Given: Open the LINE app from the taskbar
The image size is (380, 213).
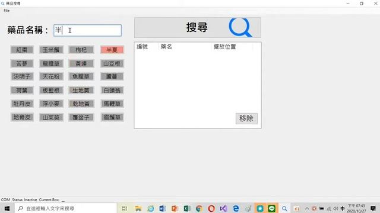Looking at the screenshot, I should [272, 208].
